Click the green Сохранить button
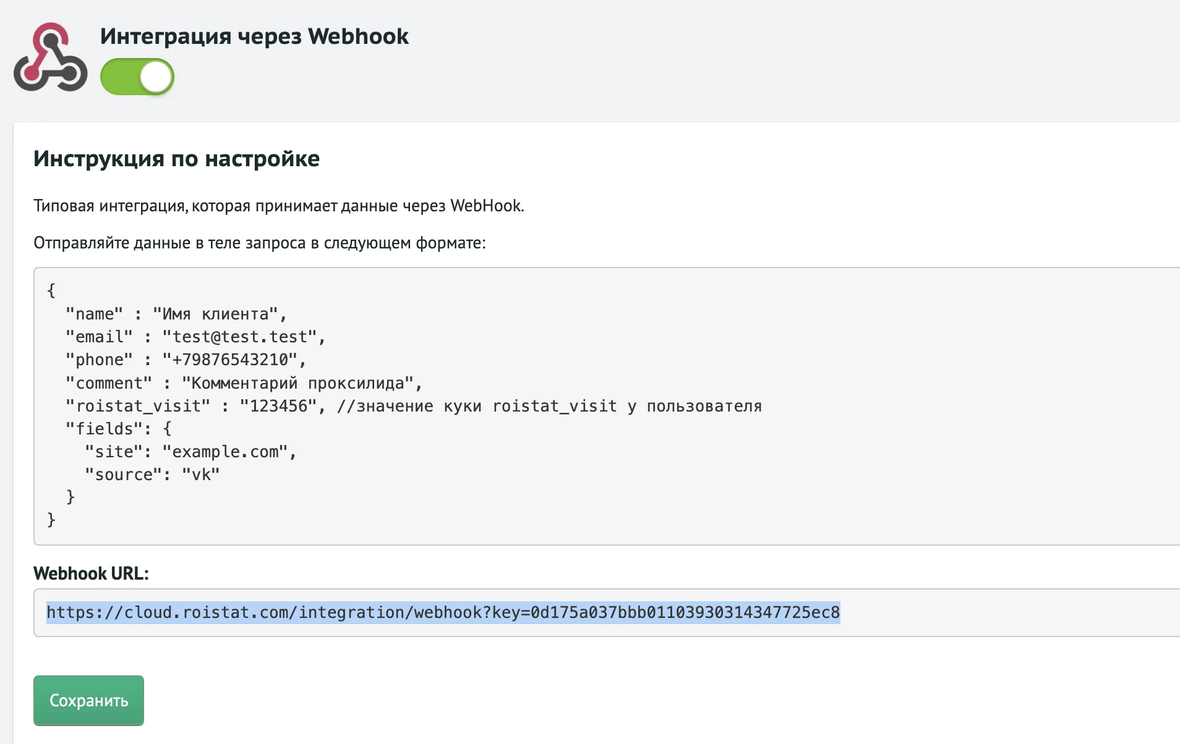1180x744 pixels. coord(88,700)
